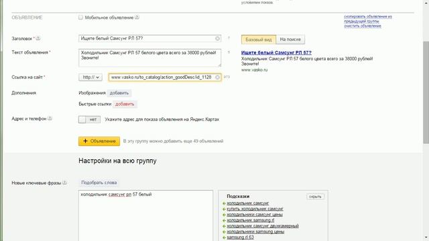Open preview headline Ищете белый Самсунг РЛ 57?
Image resolution: width=429 pixels, height=241 pixels.
[x=276, y=52]
